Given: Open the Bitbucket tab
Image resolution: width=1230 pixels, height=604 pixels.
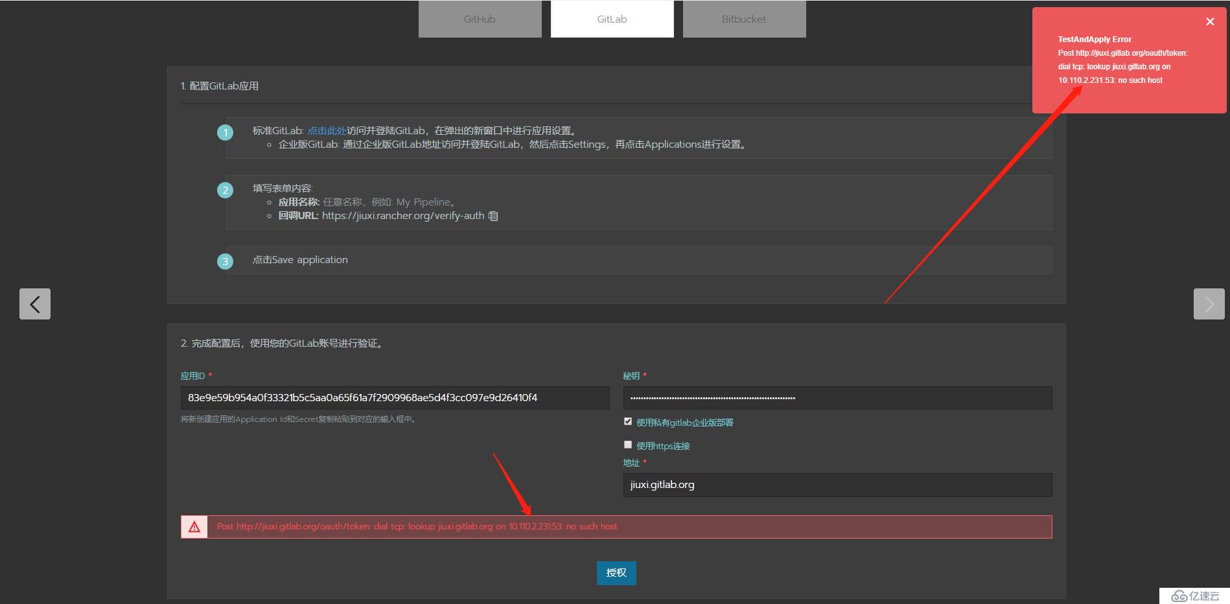Looking at the screenshot, I should click(x=744, y=19).
